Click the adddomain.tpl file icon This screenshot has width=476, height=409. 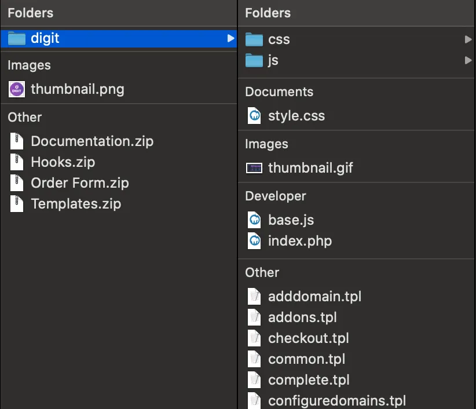pos(254,297)
